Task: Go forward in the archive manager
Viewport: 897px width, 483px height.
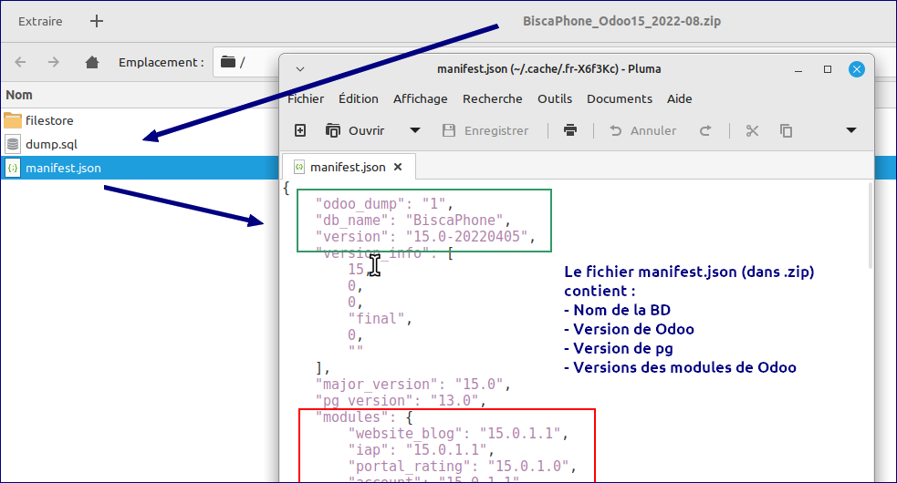Action: pos(54,62)
